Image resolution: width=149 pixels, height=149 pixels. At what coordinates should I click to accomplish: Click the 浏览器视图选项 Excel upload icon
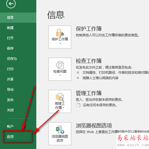point(60,129)
